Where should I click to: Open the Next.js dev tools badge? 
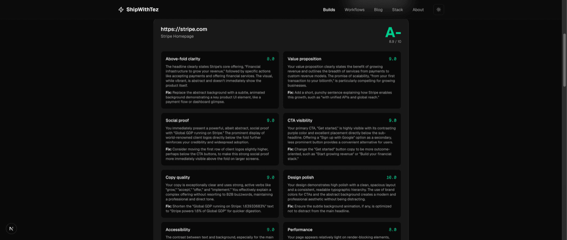(11, 229)
